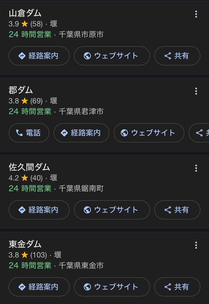This screenshot has width=209, height=304.
Task: Tap 共有 to share 山倉ダム
Action: [x=177, y=56]
